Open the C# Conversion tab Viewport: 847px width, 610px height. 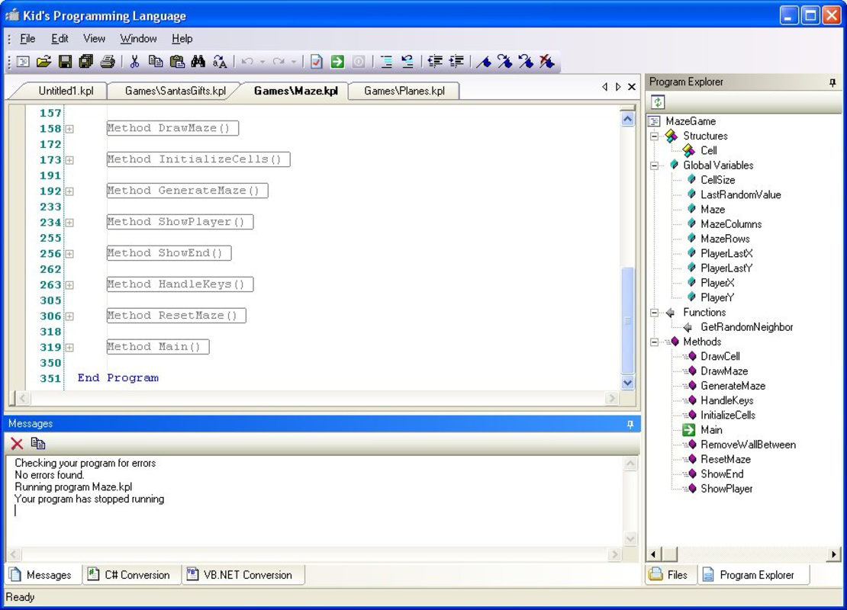coord(130,575)
